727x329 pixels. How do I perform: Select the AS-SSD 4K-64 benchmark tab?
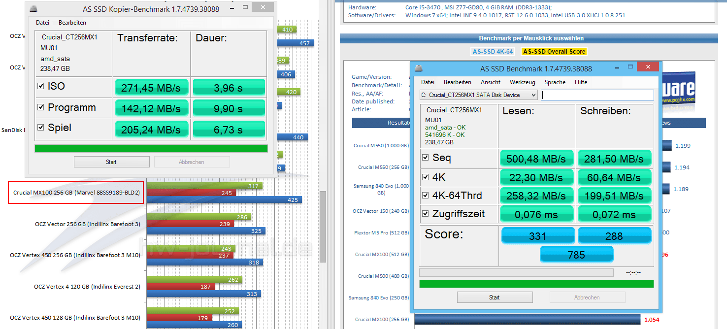pyautogui.click(x=493, y=52)
